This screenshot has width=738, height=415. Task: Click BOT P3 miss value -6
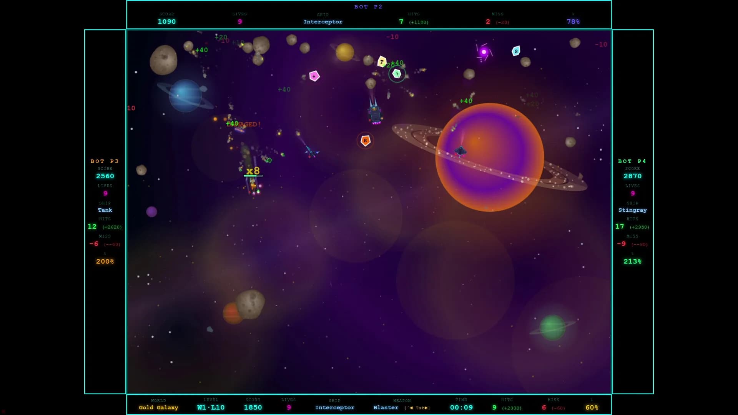94,244
